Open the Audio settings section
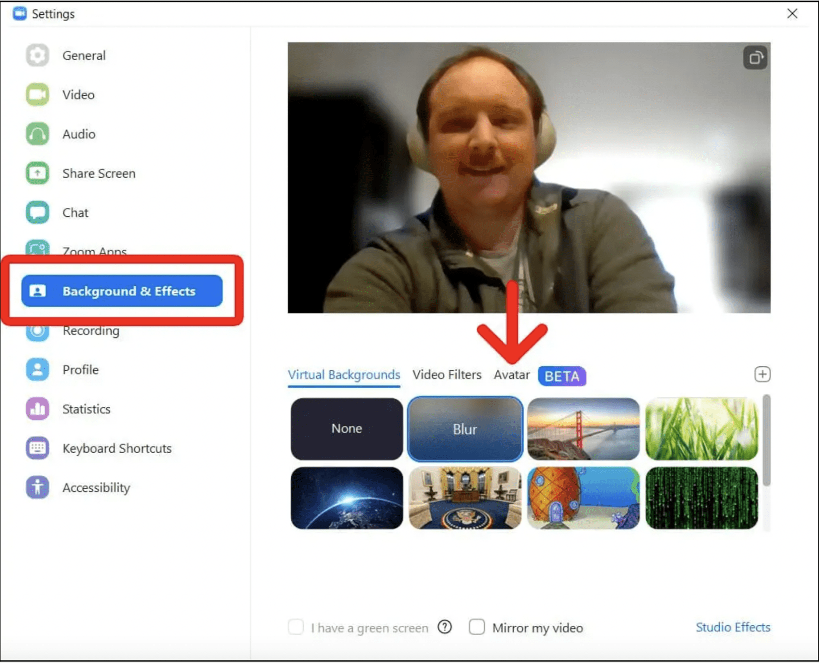 point(78,134)
